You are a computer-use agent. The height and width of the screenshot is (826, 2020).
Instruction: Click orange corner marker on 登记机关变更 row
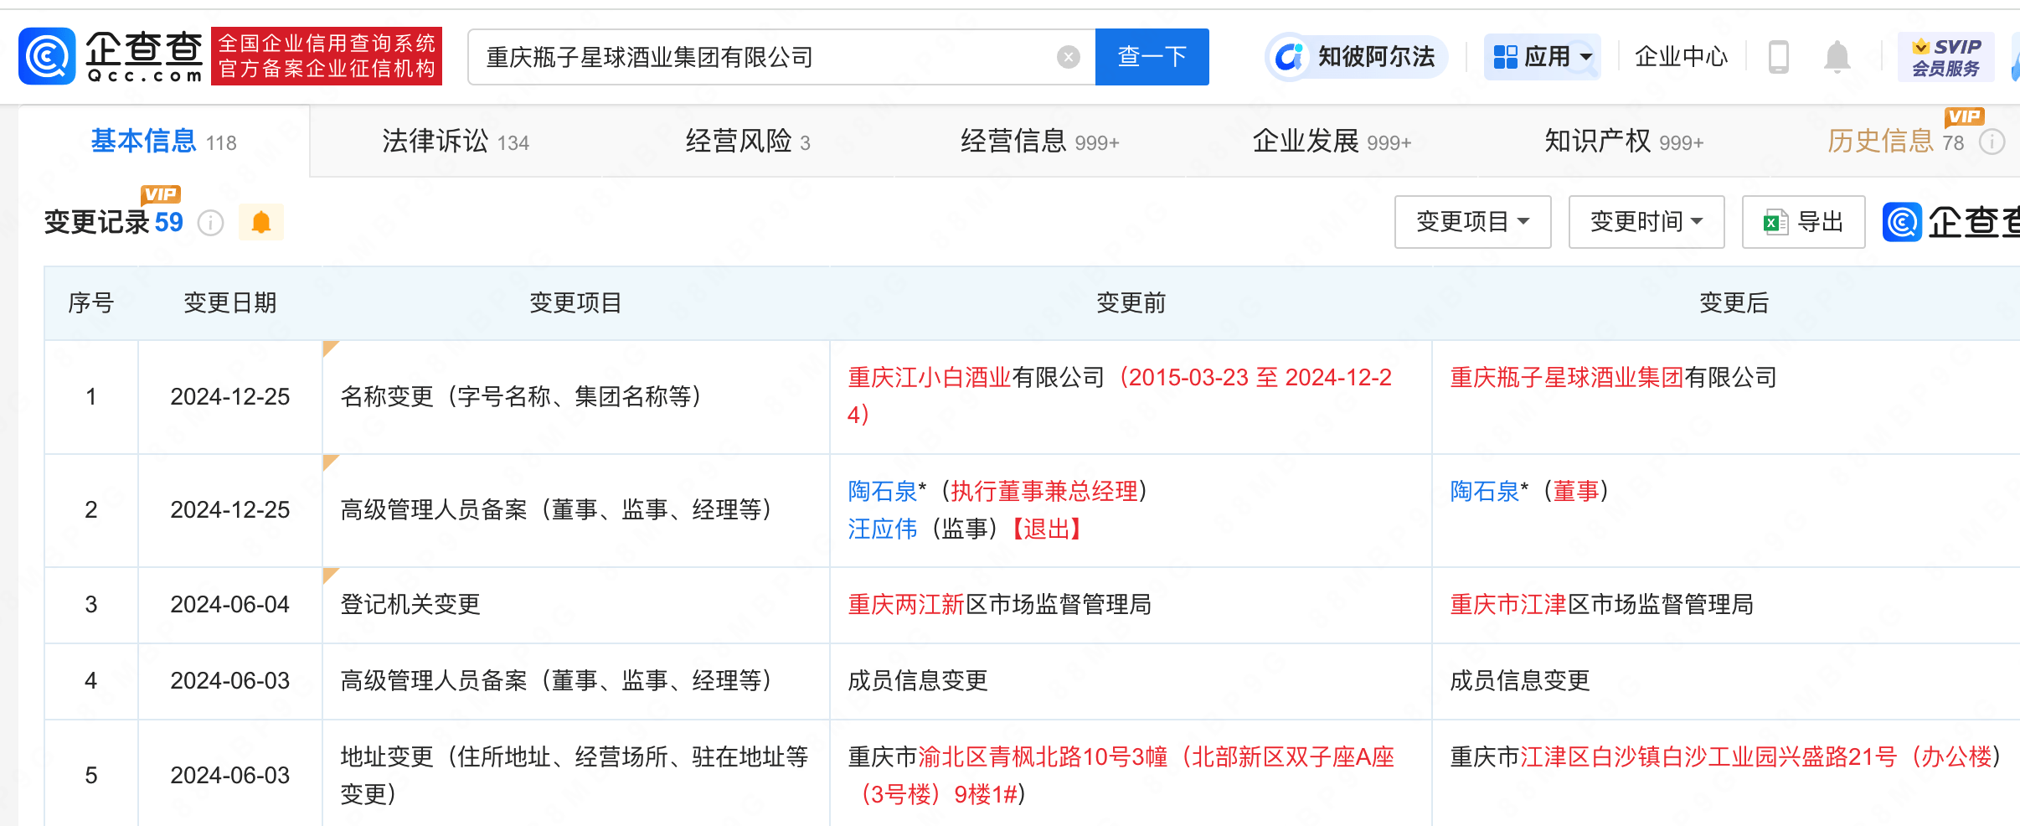click(329, 575)
